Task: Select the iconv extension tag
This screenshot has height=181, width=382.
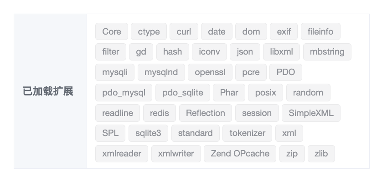Action: (x=210, y=52)
